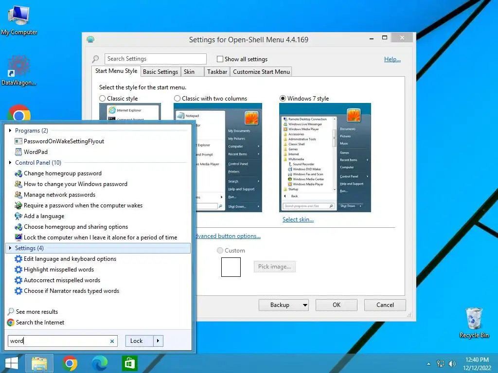Image resolution: width=498 pixels, height=373 pixels.
Task: Launch Microsoft Edge from the taskbar
Action: pos(99,363)
